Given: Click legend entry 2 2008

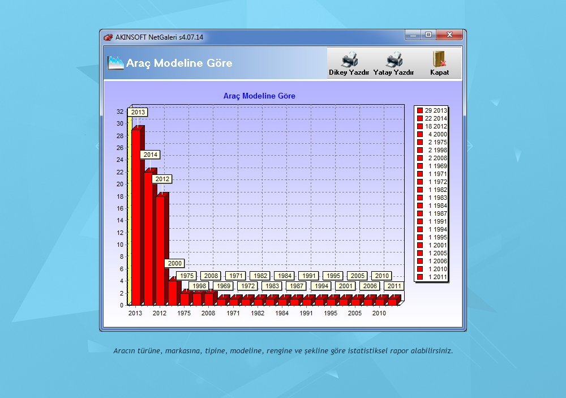Looking at the screenshot, I should click(432, 158).
